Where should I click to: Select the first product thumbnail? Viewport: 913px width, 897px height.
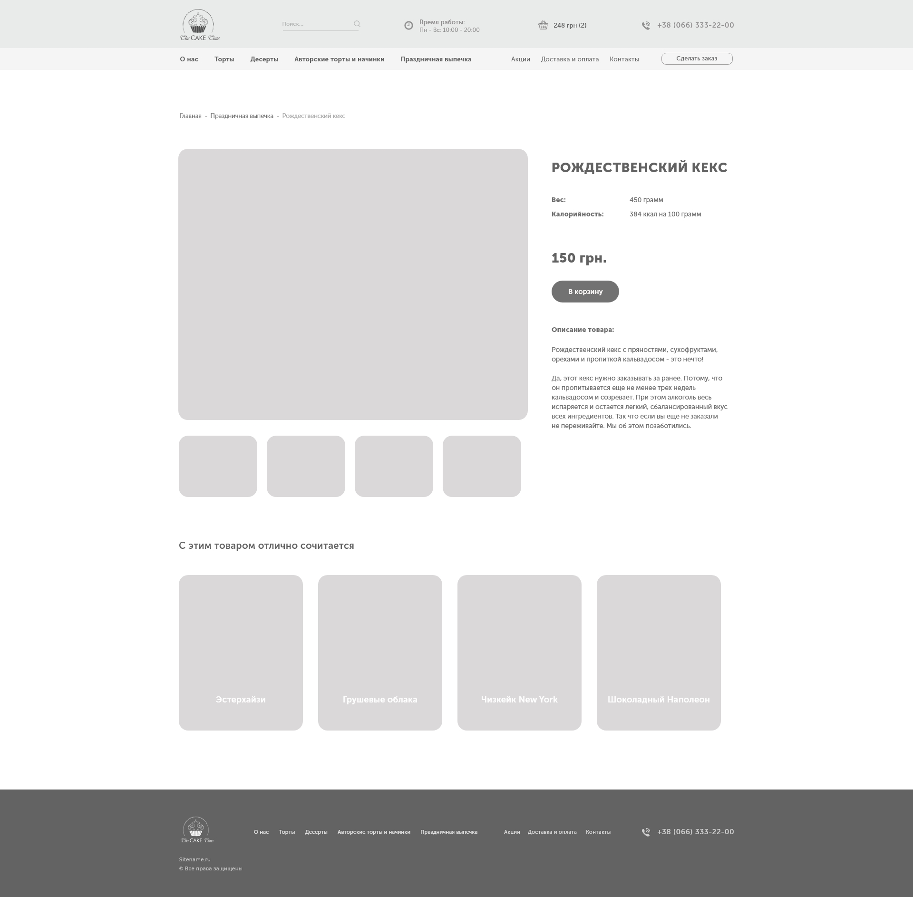pos(218,466)
